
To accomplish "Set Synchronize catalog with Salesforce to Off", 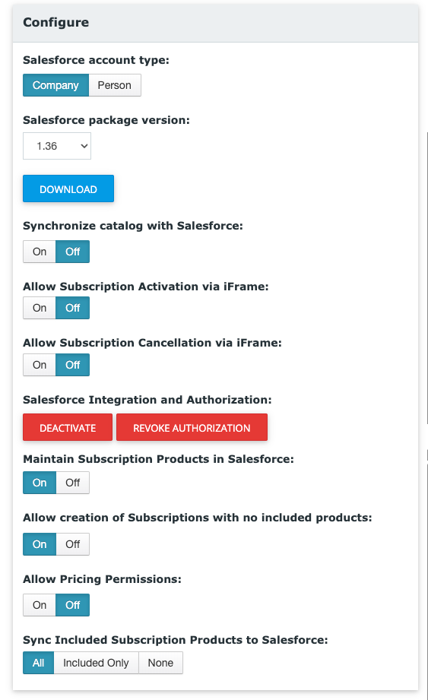I will (x=73, y=252).
